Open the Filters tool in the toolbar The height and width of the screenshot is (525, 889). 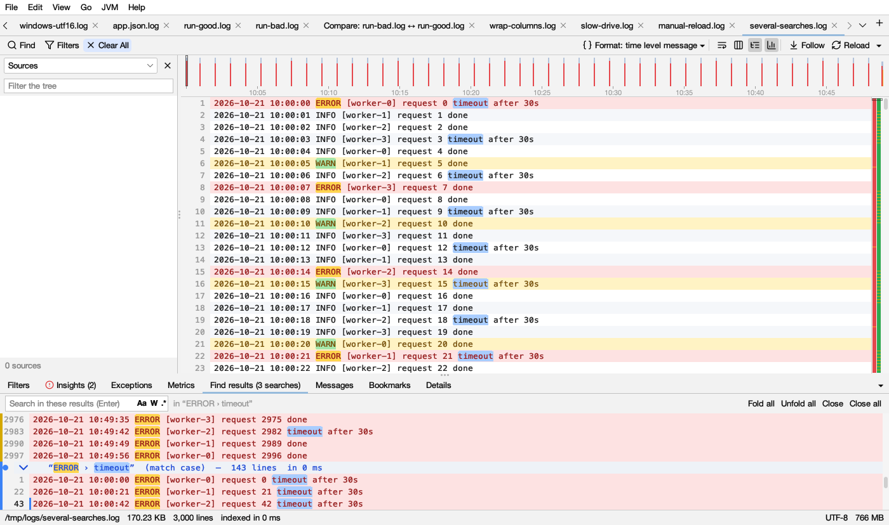click(62, 45)
